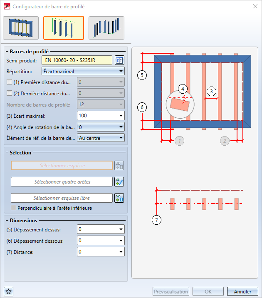Toggle Perpendiculaire à l'arête inférieure checkbox
The width and height of the screenshot is (262, 298).
(13, 208)
